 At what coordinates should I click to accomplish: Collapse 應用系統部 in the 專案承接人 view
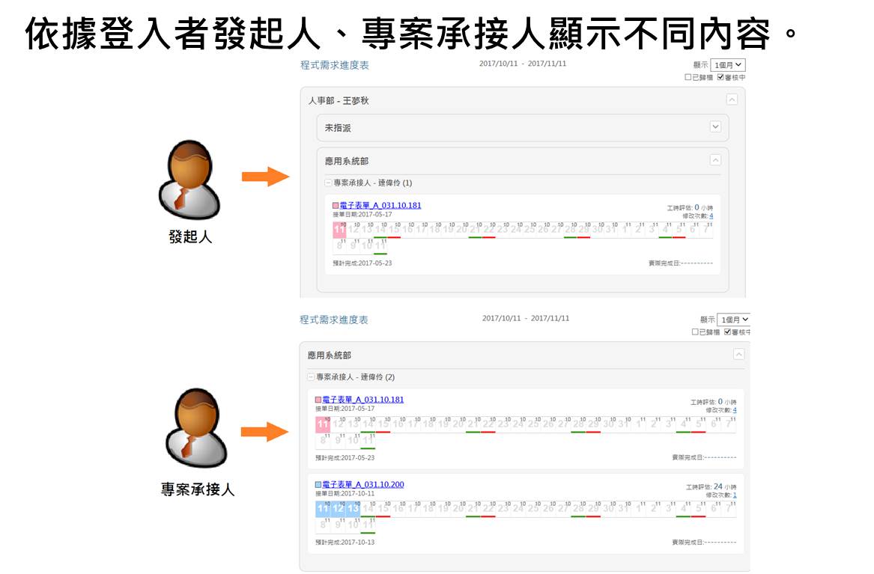pos(738,355)
